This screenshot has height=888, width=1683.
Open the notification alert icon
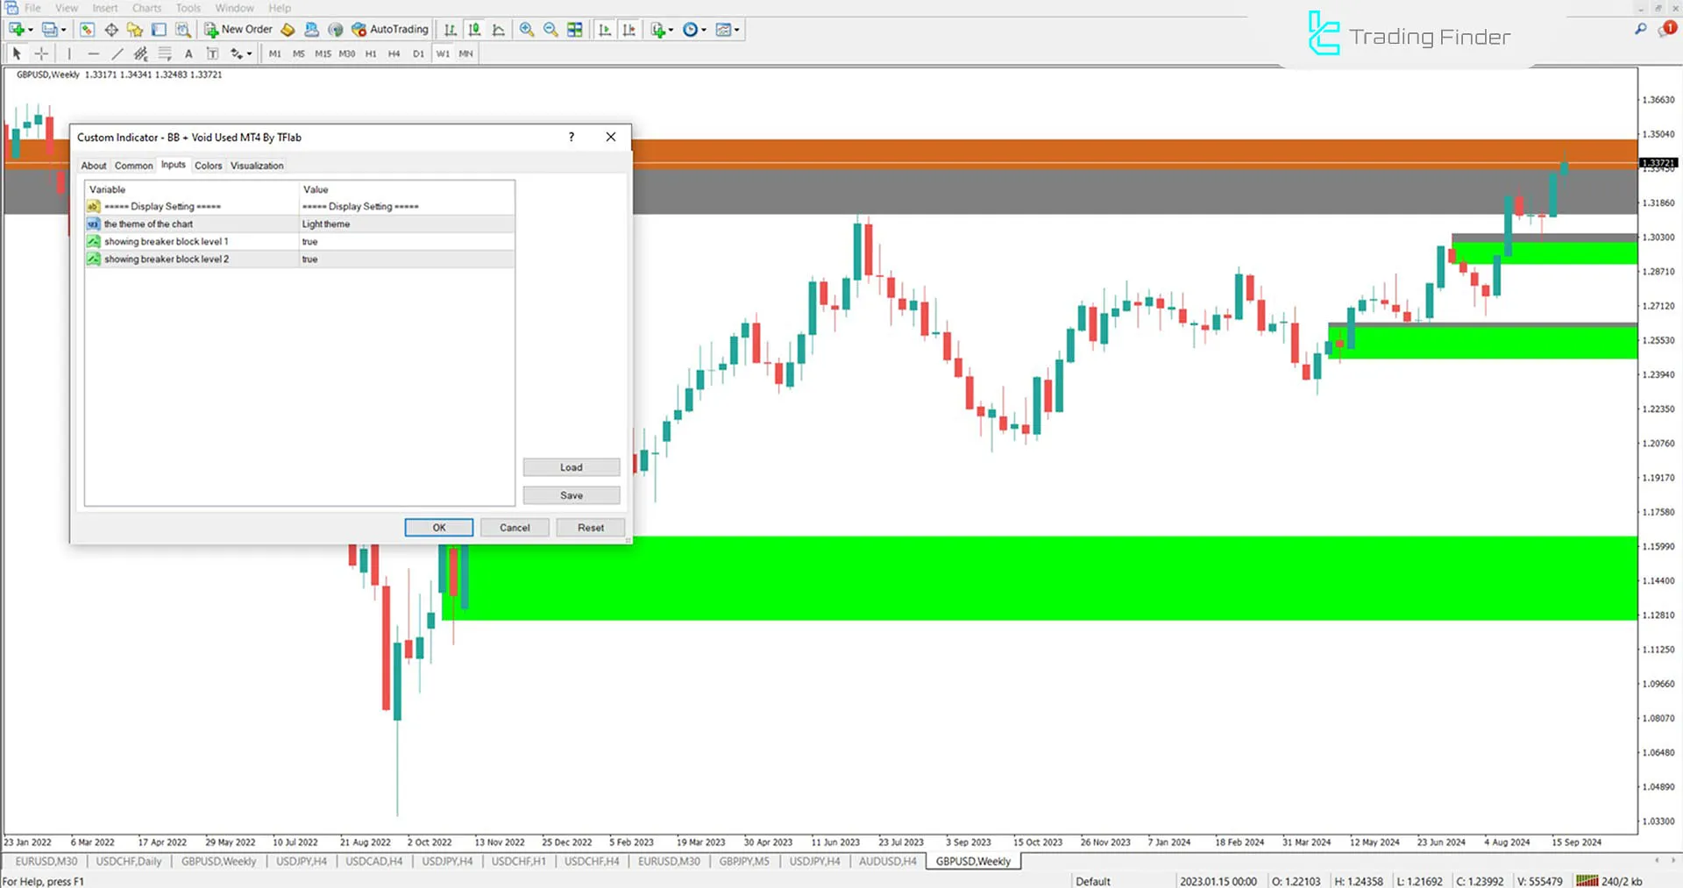(x=1666, y=29)
